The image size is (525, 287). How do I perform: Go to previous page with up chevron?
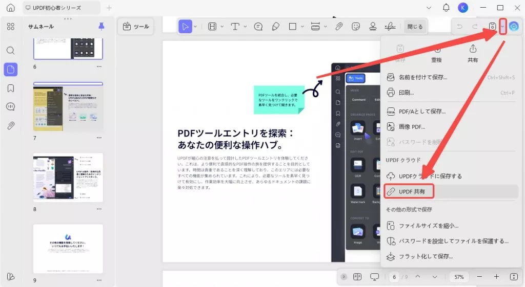click(x=418, y=277)
